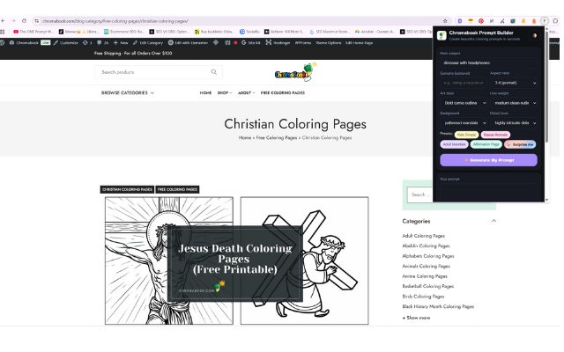This screenshot has width=564, height=352.
Task: Click New in WordPress admin bar
Action: 121,42
